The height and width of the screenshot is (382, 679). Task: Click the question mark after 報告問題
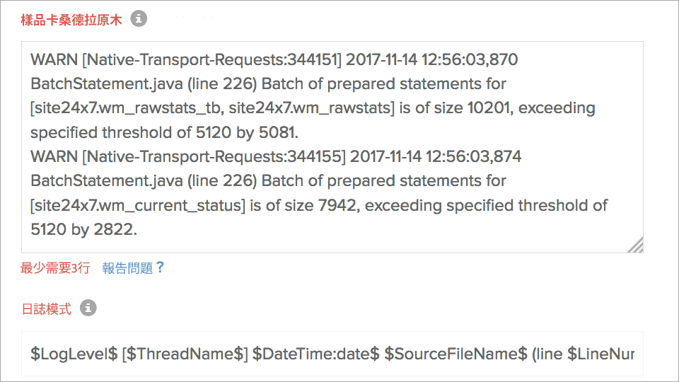click(160, 267)
